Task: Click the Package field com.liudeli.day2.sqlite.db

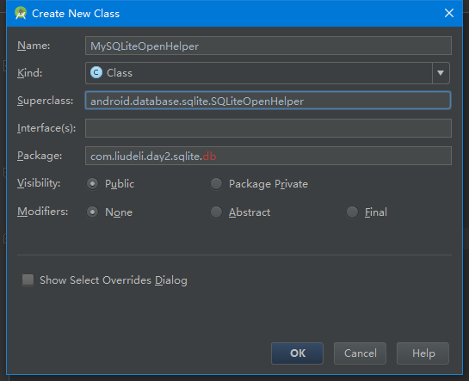Action: [268, 156]
